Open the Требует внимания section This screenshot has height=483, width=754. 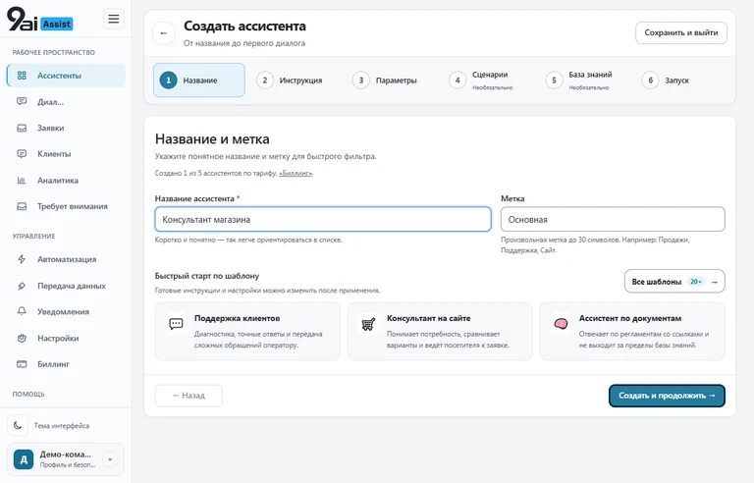(x=66, y=206)
